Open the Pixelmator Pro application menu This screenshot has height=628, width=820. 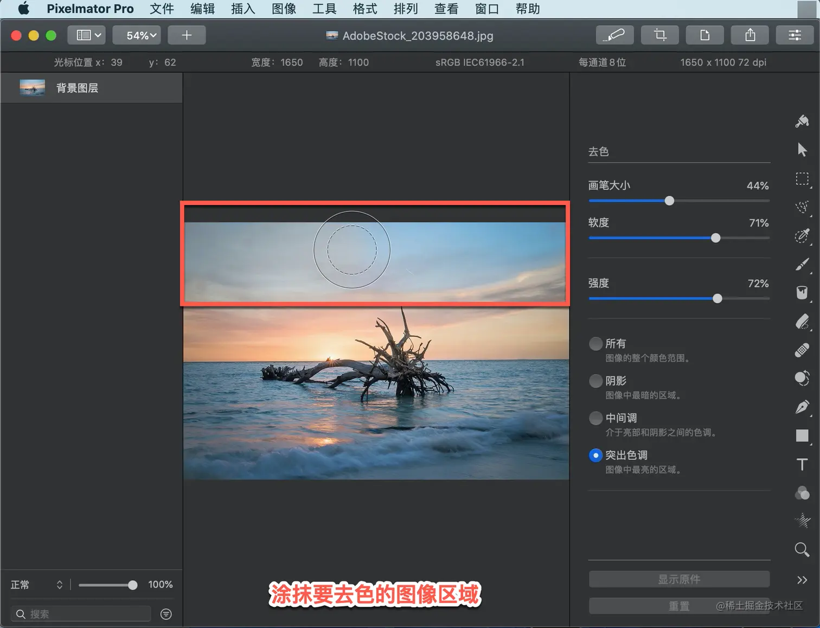[x=90, y=9]
